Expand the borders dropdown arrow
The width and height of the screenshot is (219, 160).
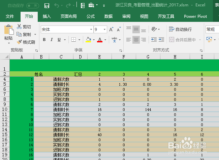click(79, 40)
